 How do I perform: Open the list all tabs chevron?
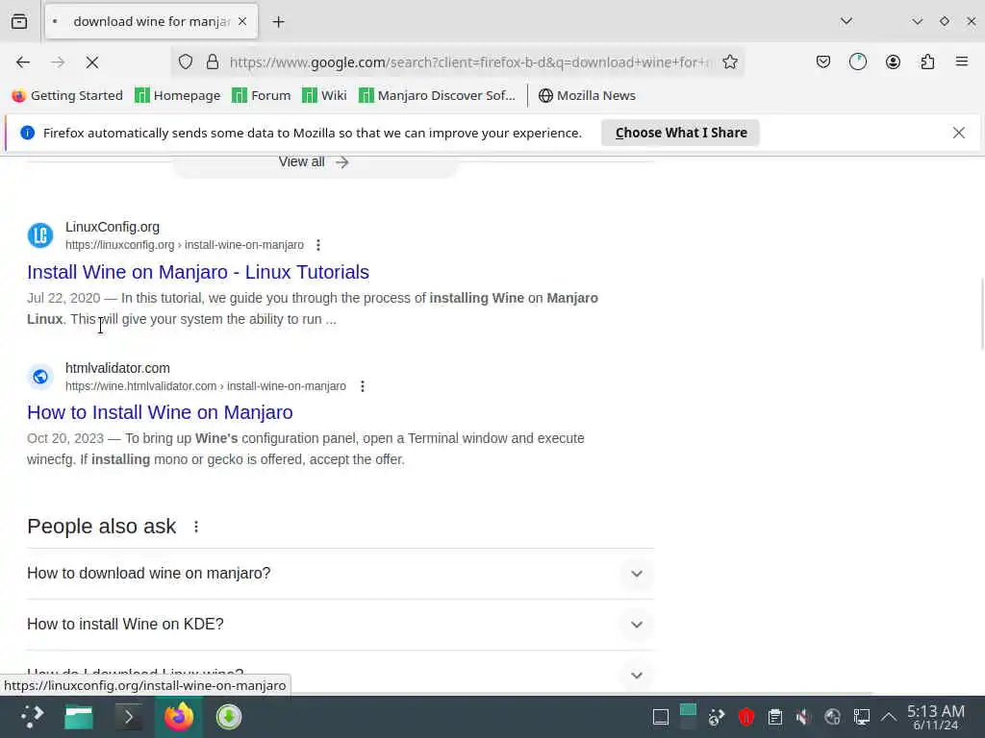click(x=846, y=21)
